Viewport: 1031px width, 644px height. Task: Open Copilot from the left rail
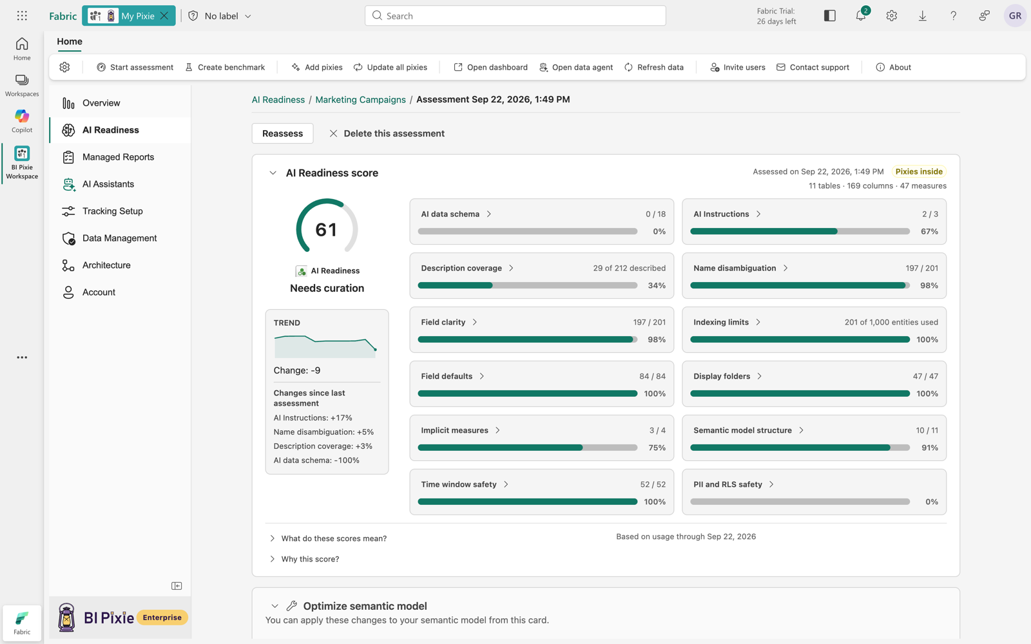coord(22,121)
